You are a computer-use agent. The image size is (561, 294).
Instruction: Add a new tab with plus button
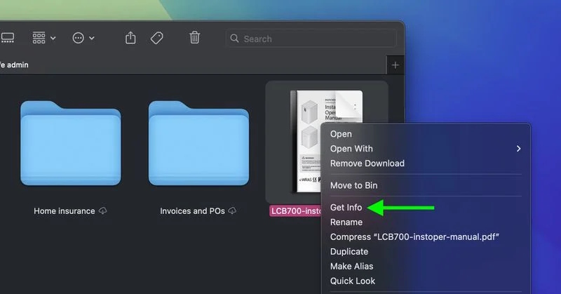coord(396,65)
